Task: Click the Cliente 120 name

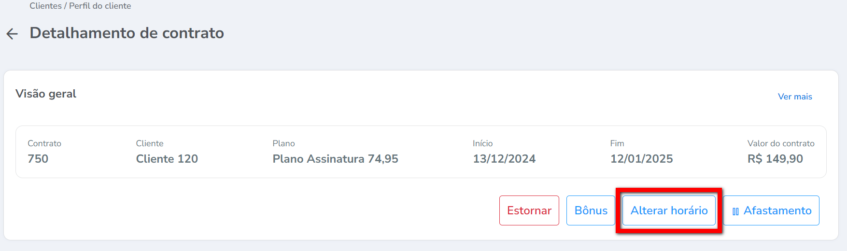Action: [x=167, y=159]
